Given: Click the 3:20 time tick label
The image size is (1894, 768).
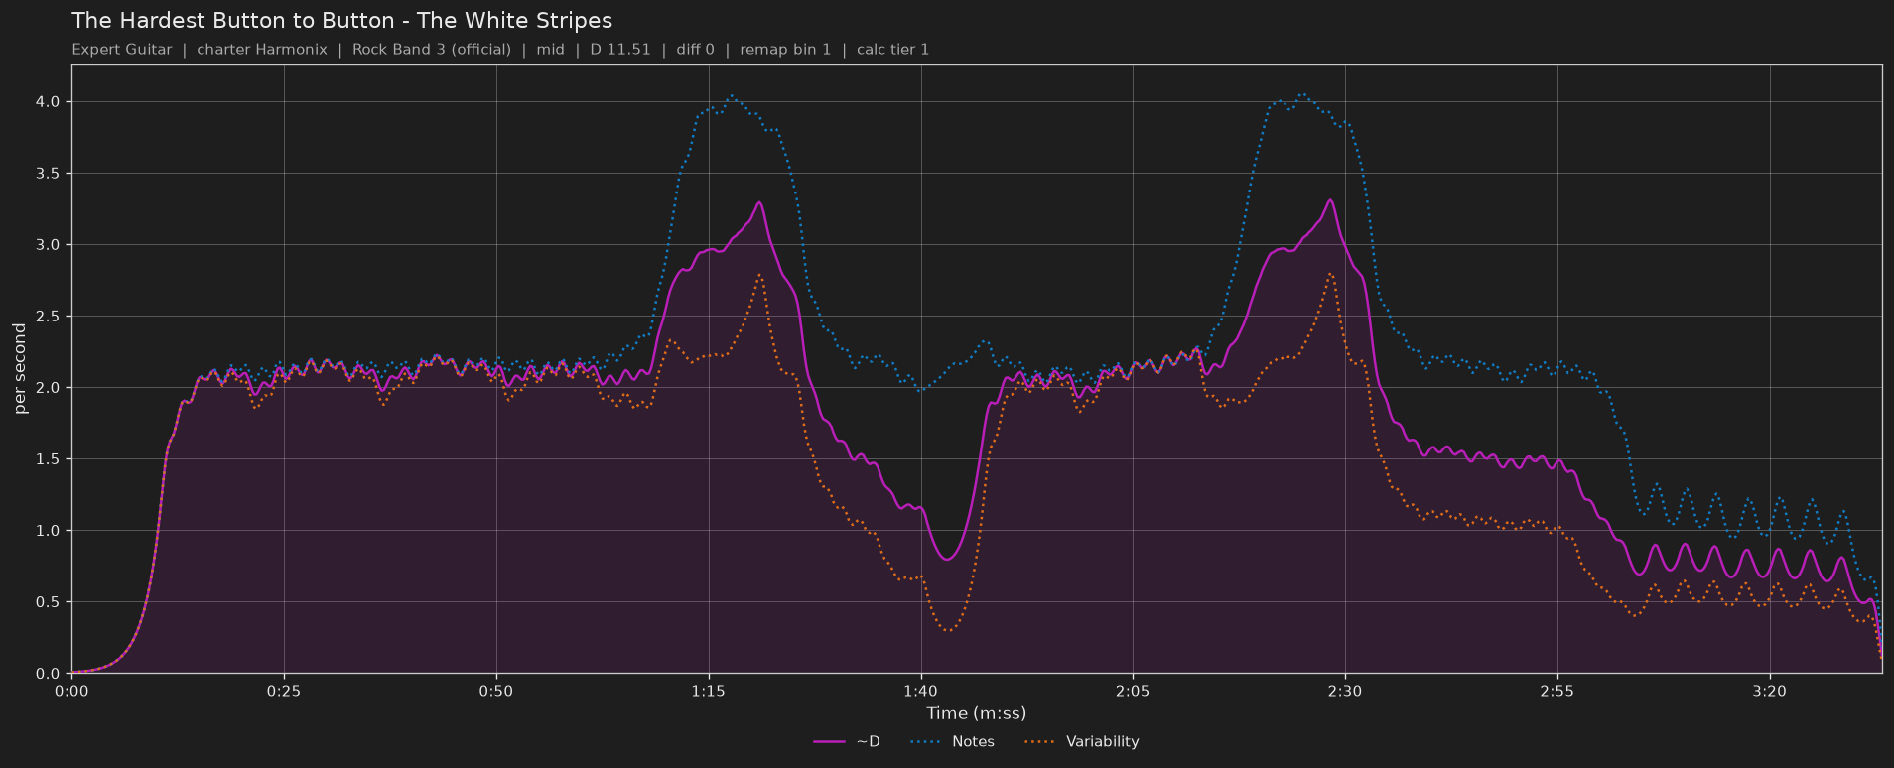Looking at the screenshot, I should click(x=1770, y=691).
